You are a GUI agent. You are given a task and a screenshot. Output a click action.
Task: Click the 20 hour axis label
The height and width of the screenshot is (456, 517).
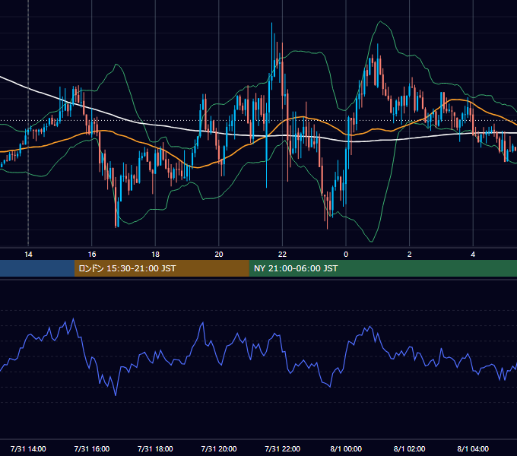point(219,255)
